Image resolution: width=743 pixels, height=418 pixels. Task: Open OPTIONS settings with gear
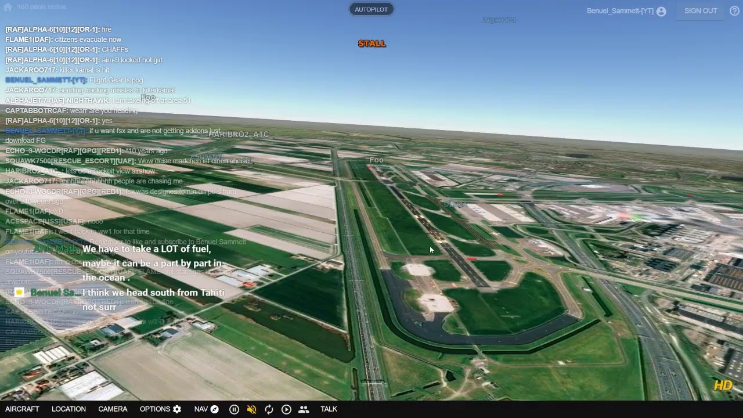click(x=161, y=409)
